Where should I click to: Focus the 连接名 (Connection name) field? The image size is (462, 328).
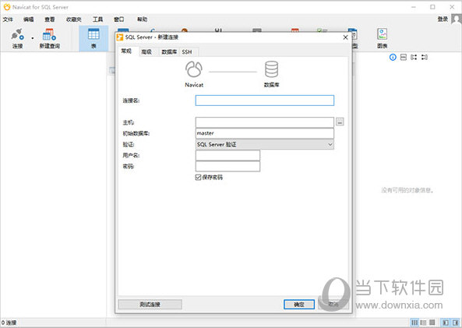coord(265,101)
